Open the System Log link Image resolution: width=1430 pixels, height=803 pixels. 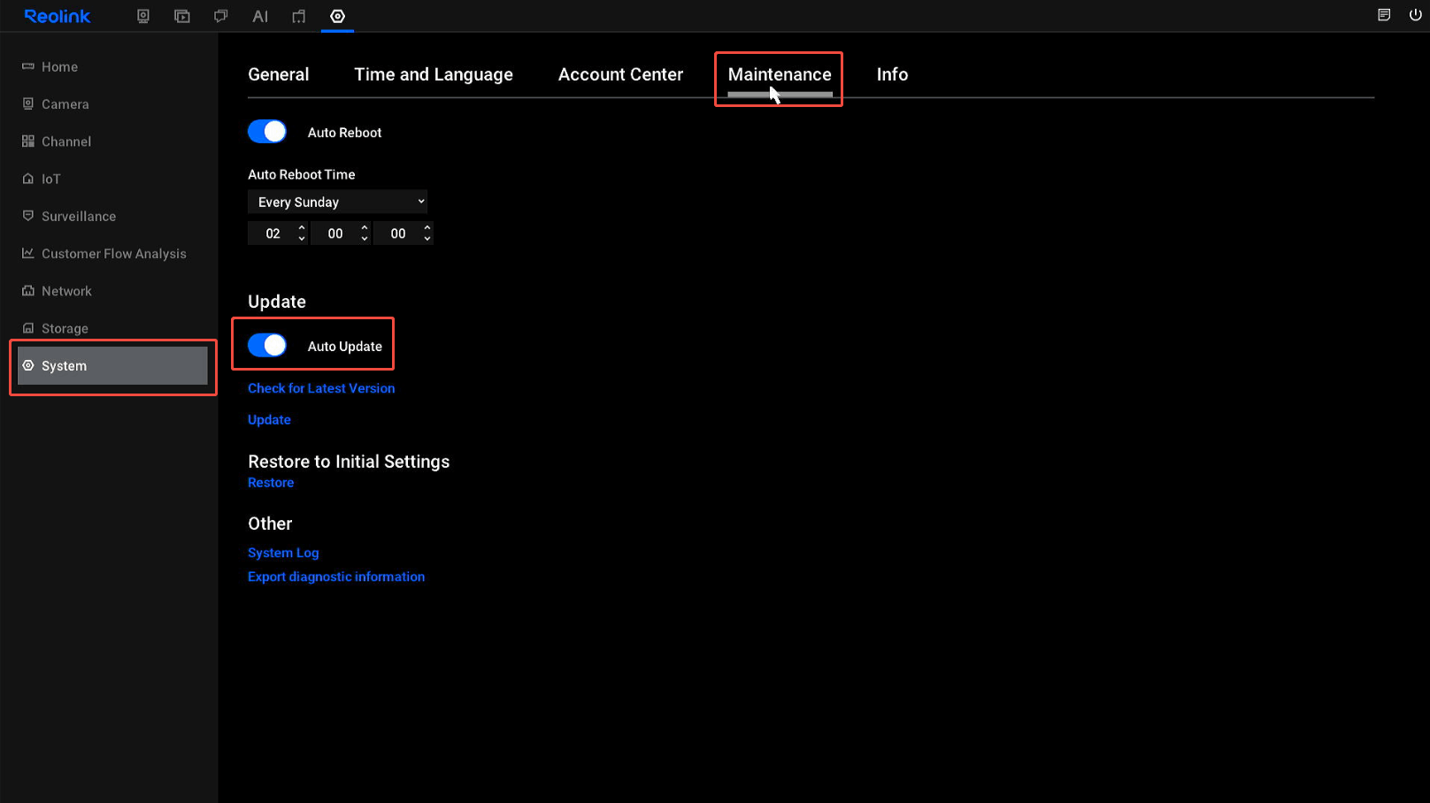[283, 553]
